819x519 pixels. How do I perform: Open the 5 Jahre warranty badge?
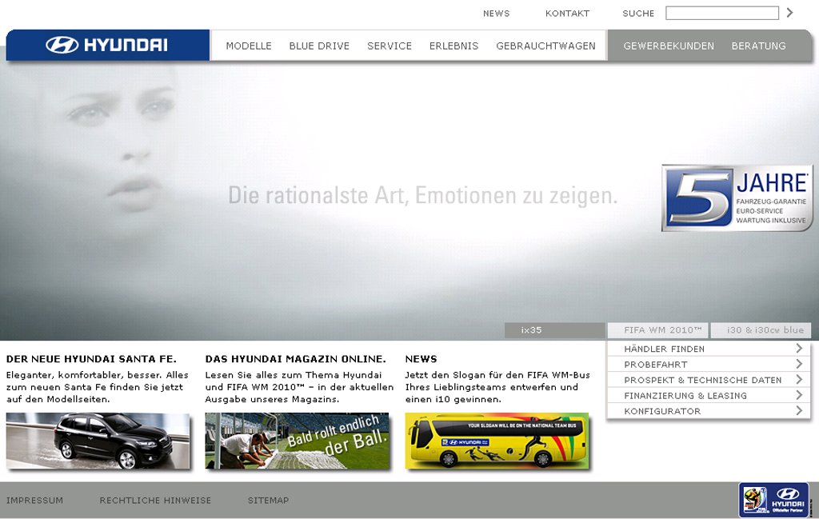click(737, 198)
